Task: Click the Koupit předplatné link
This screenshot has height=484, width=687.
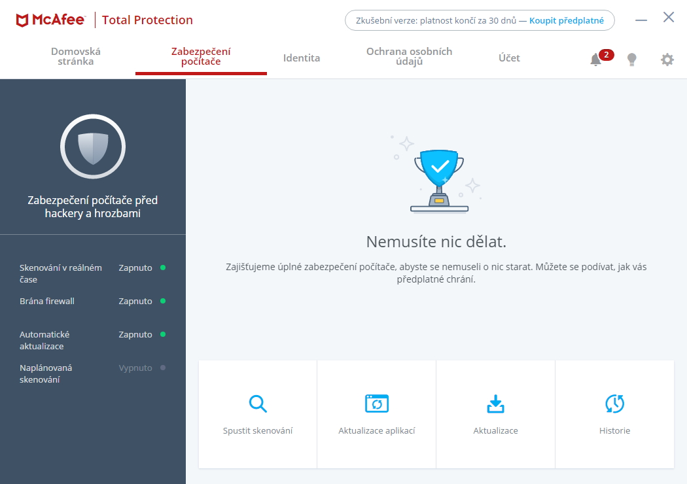Action: tap(567, 20)
